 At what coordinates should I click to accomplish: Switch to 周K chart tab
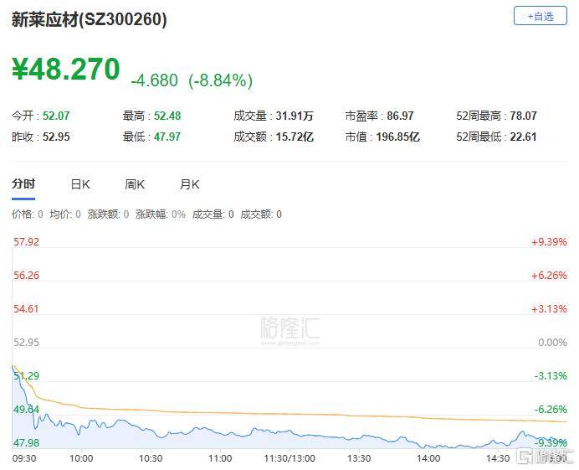(x=135, y=184)
